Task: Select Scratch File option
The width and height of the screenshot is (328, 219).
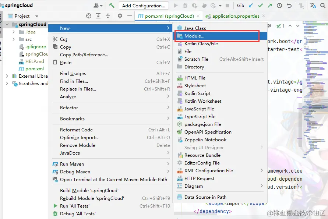Action: 220,59
